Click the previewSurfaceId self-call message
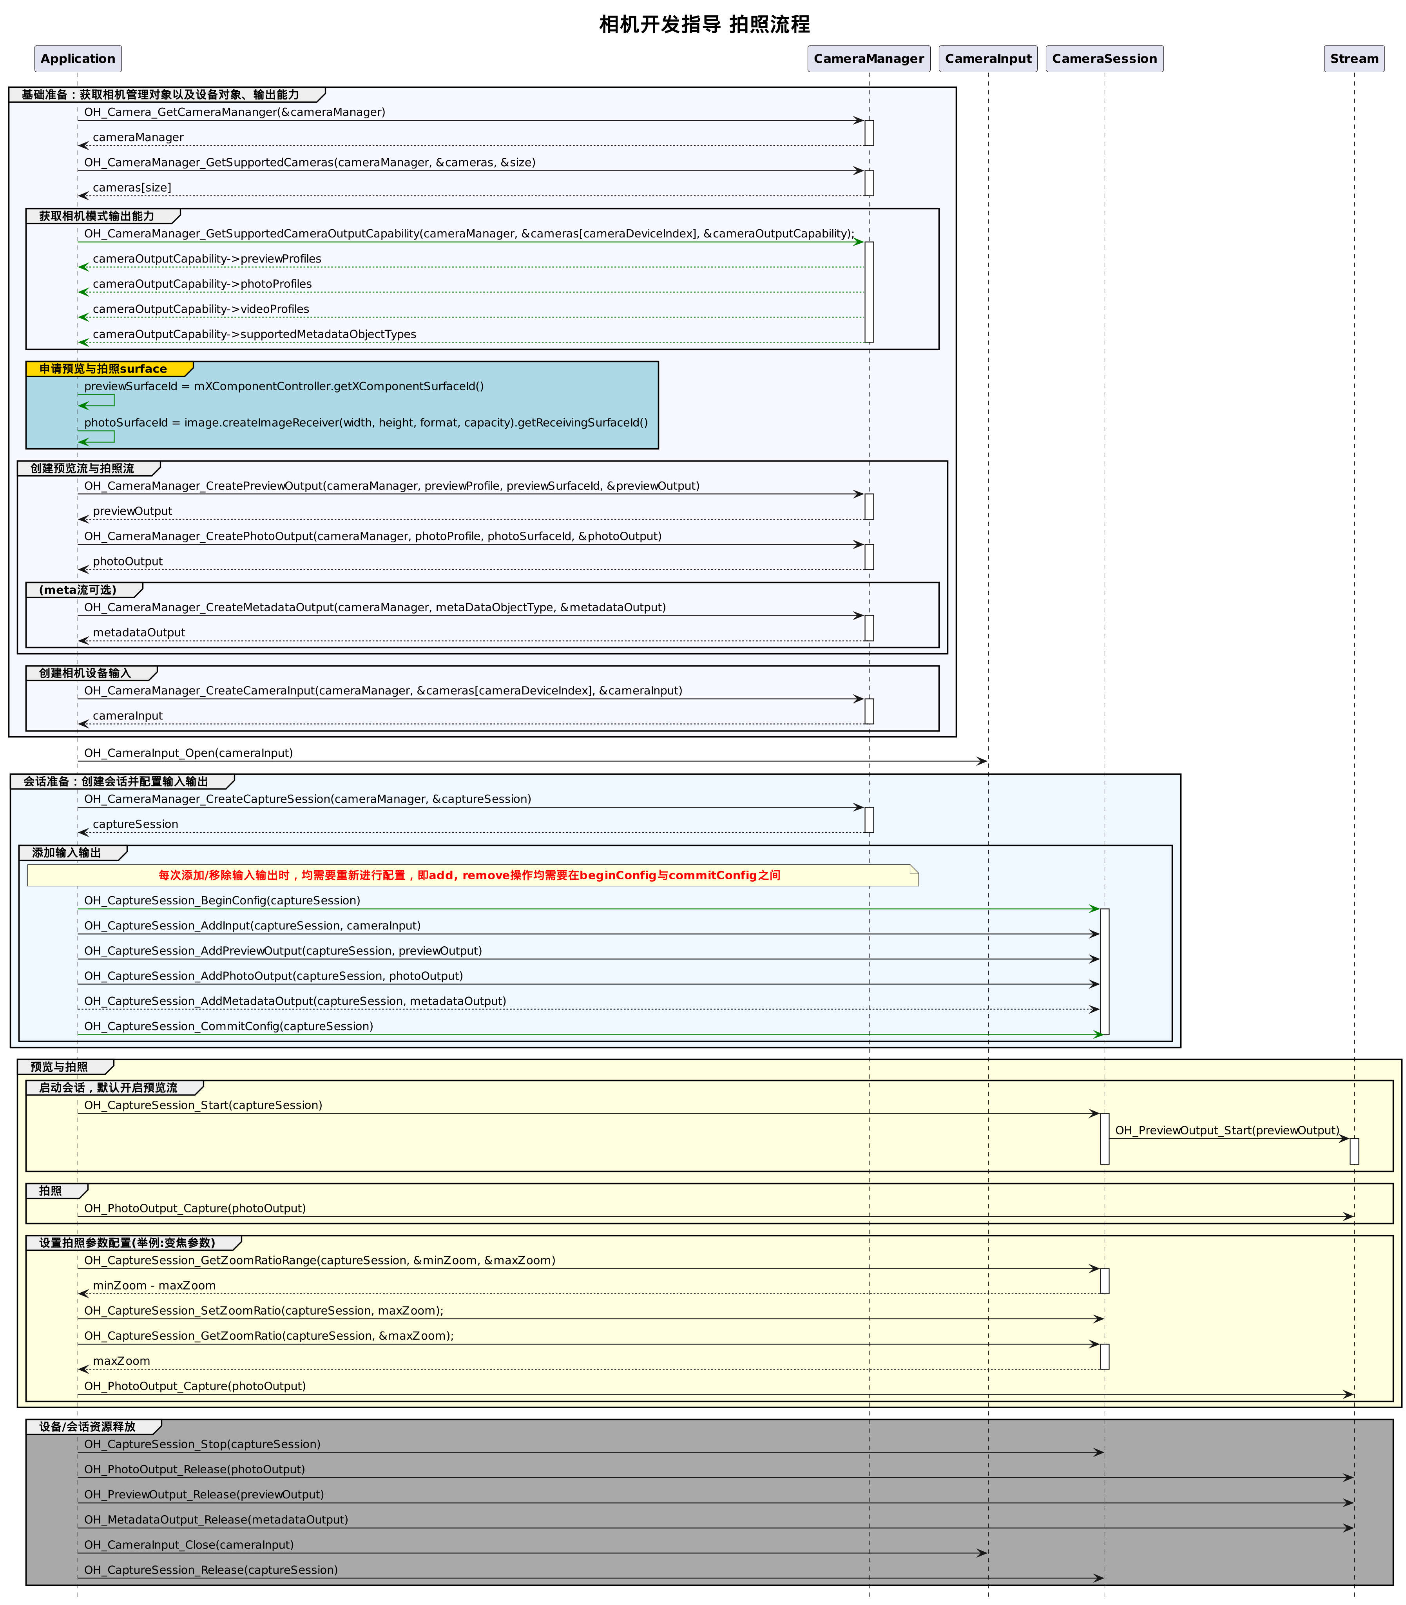This screenshot has height=1605, width=1406. point(283,386)
